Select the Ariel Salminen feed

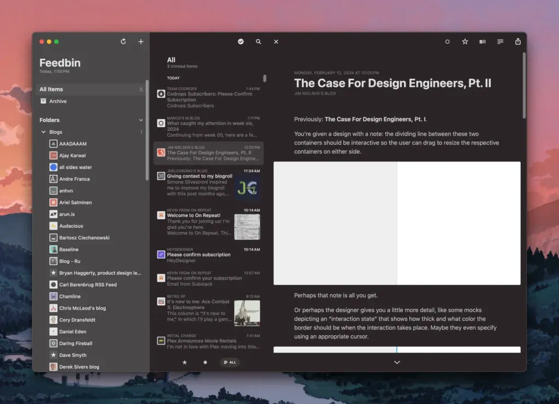96,202
